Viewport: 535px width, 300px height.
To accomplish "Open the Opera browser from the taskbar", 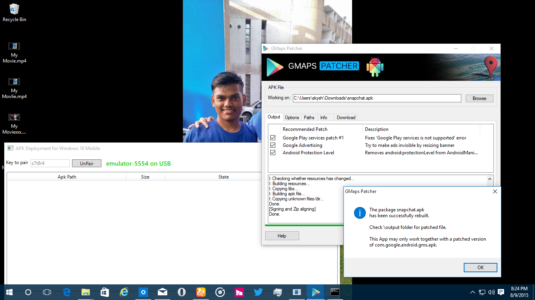I will pyautogui.click(x=182, y=292).
